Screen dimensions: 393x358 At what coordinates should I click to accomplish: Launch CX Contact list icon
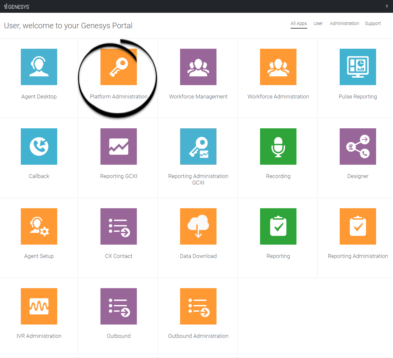[119, 226]
